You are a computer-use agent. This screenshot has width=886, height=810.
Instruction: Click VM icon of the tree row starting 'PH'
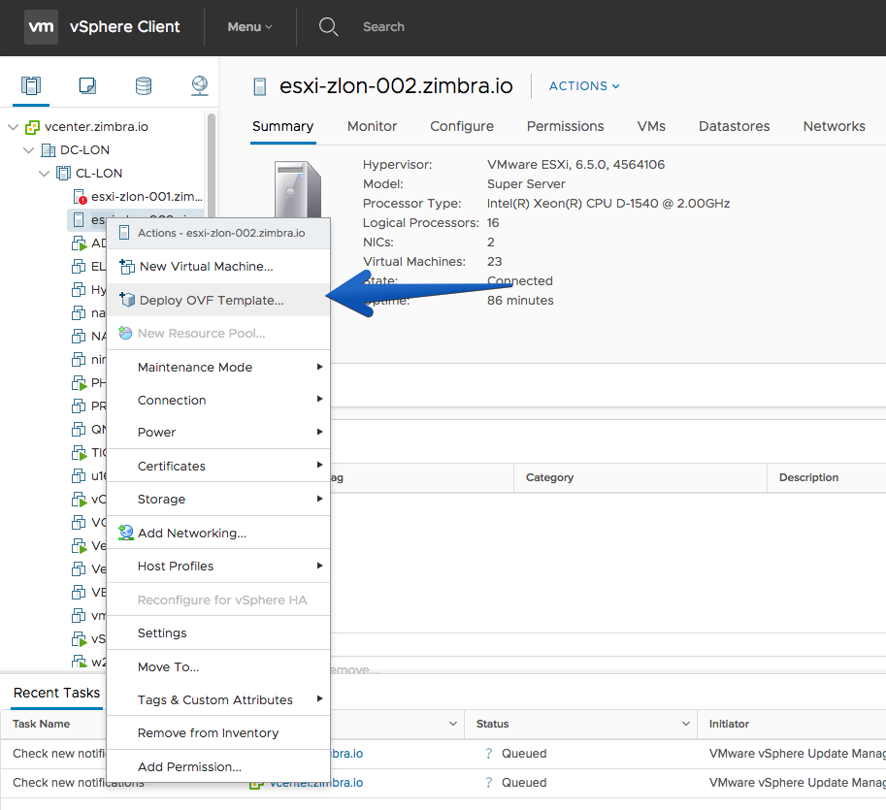pos(79,383)
